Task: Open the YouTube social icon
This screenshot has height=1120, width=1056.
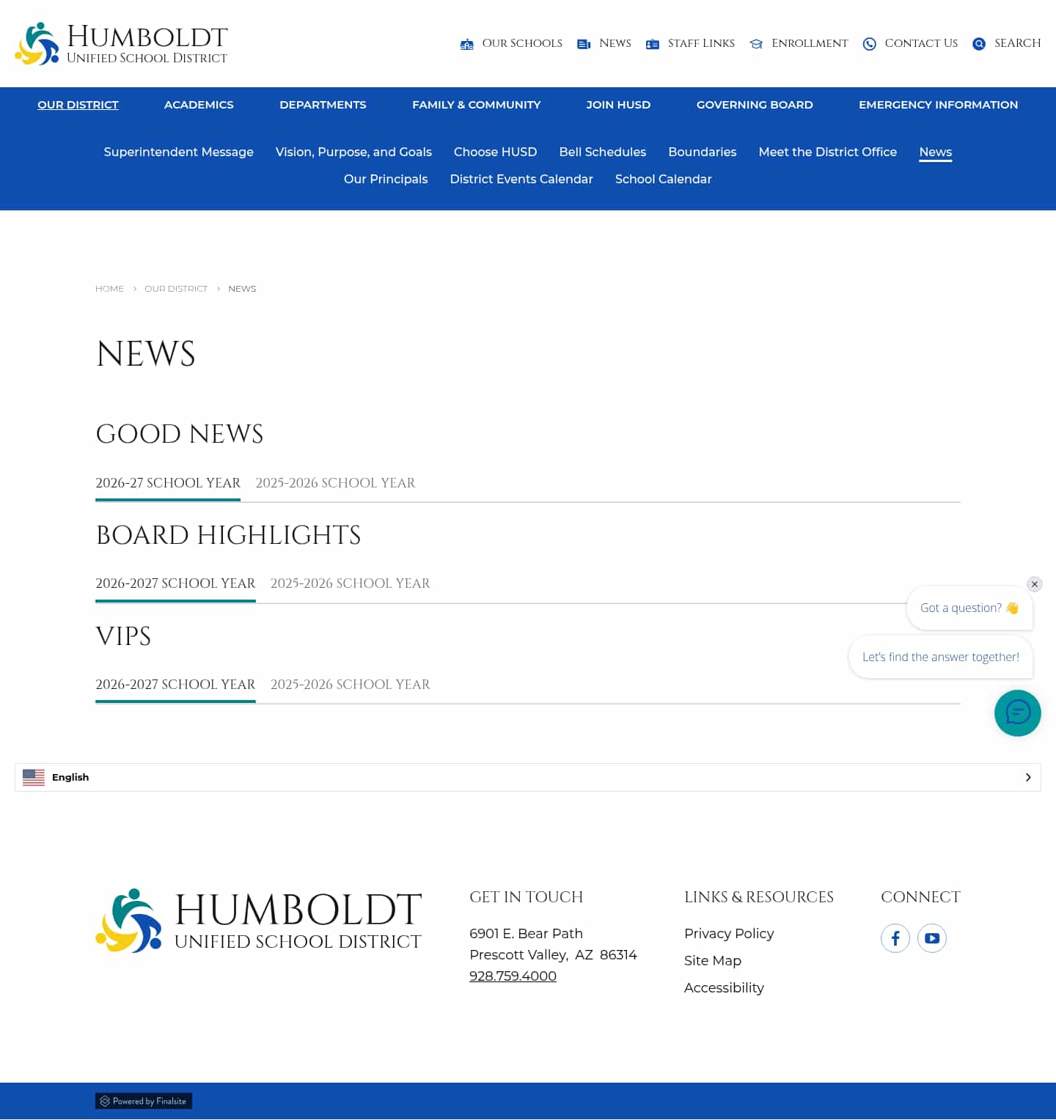Action: click(x=932, y=938)
